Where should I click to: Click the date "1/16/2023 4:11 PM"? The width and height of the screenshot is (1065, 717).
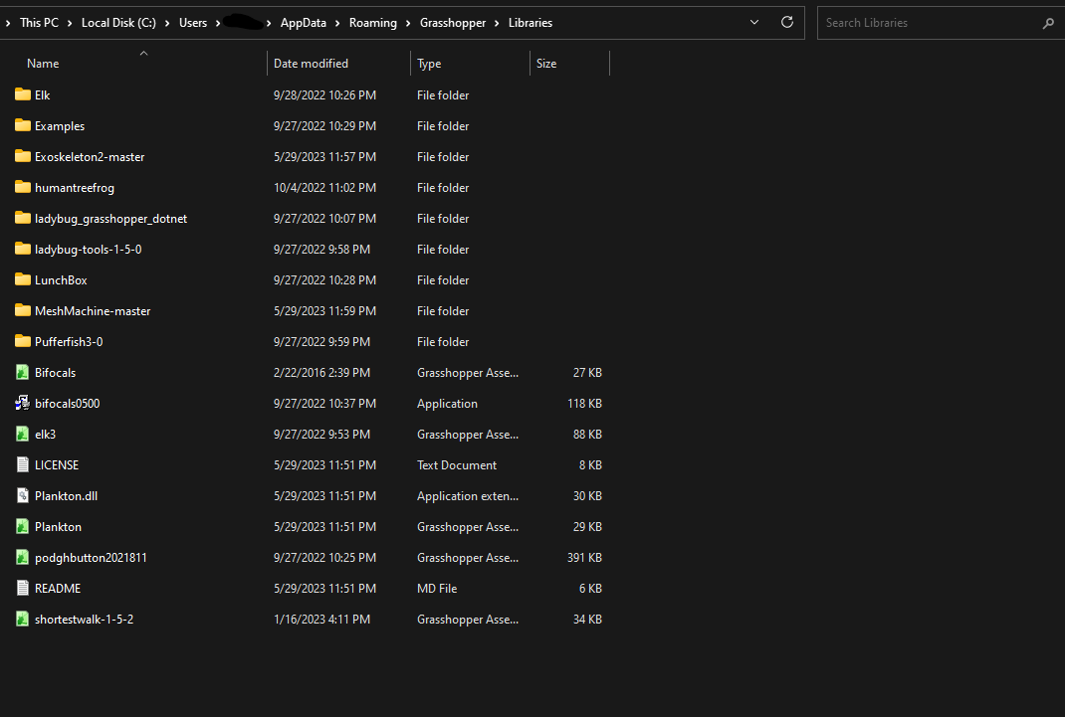(321, 620)
